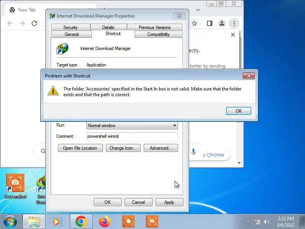The image size is (305, 229).
Task: Switch to the Details tab
Action: (x=108, y=27)
